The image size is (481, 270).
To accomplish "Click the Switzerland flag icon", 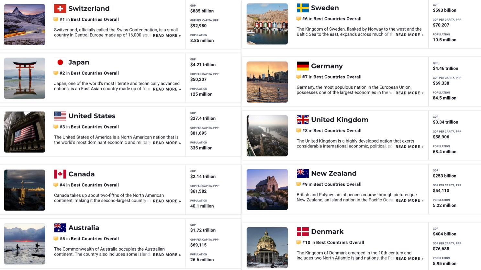I will [x=60, y=9].
